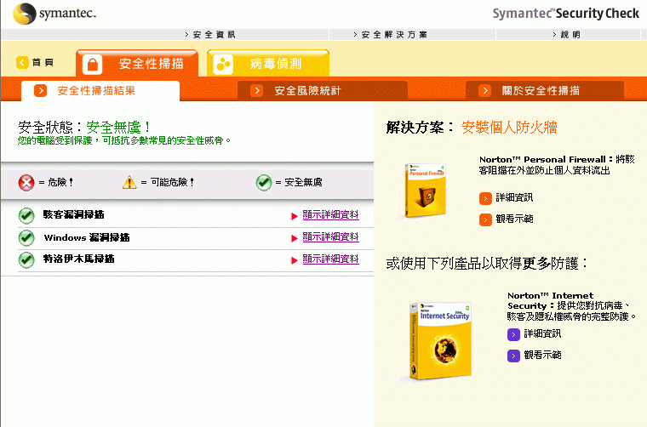Open the 安全資訊 top menu

[x=210, y=35]
